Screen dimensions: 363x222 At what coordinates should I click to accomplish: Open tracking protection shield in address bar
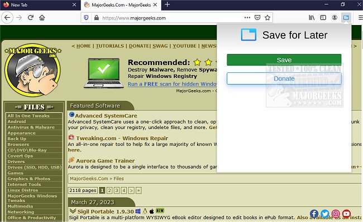point(86,18)
